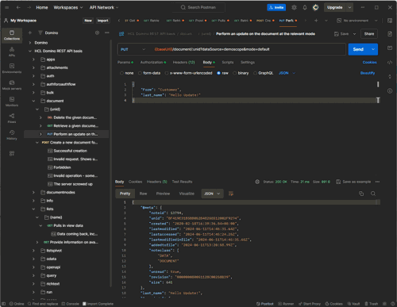This screenshot has width=397, height=307.
Task: Click the request URL input field
Action: 248,49
